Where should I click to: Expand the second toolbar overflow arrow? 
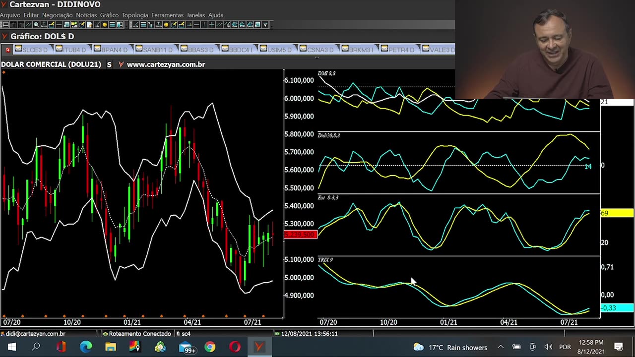(x=271, y=25)
